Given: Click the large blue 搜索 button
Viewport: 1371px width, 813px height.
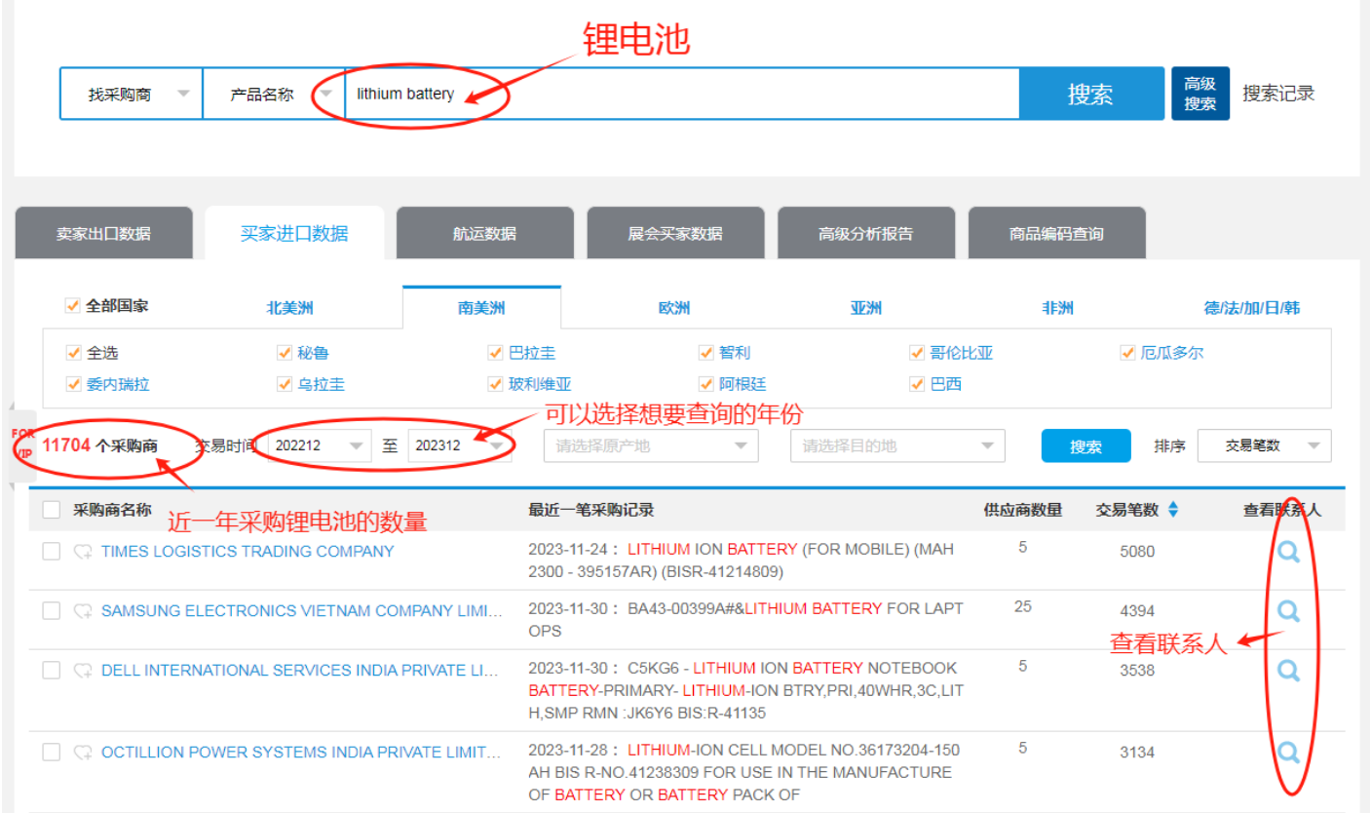Looking at the screenshot, I should pos(1090,95).
